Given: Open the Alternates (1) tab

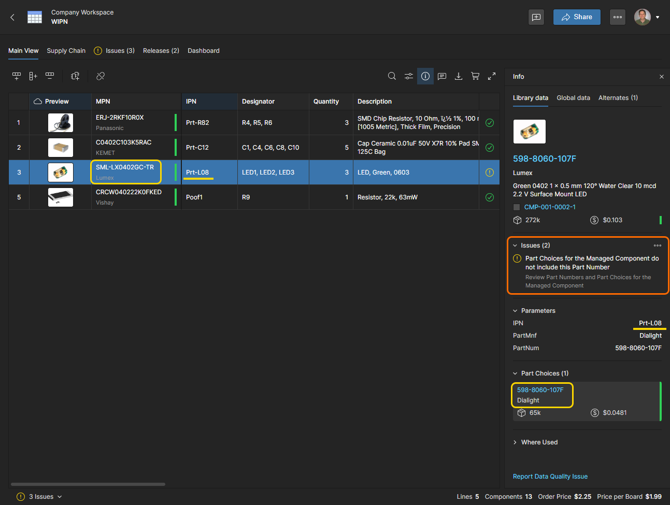Looking at the screenshot, I should pyautogui.click(x=618, y=98).
